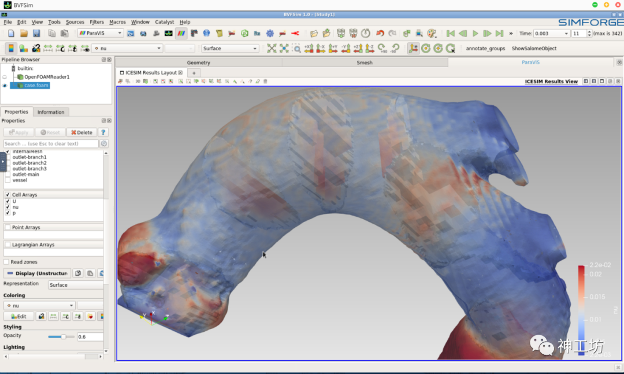This screenshot has height=374, width=624.
Task: Open the Time value dropdown
Action: 551,34
